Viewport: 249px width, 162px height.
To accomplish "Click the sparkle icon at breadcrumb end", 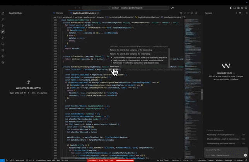I will coord(184,17).
